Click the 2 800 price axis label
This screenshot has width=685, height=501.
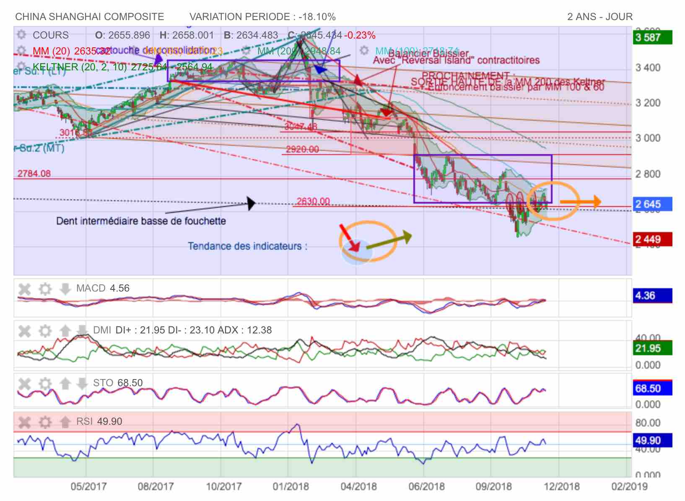pos(648,174)
